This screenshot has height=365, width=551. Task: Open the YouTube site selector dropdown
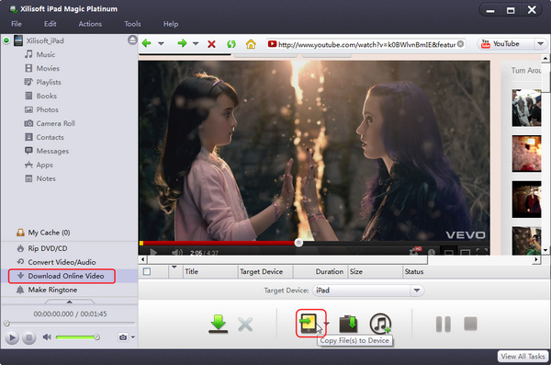(x=541, y=44)
